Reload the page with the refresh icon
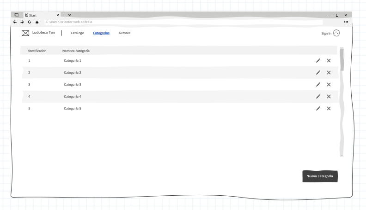This screenshot has width=366, height=210. coord(30,22)
